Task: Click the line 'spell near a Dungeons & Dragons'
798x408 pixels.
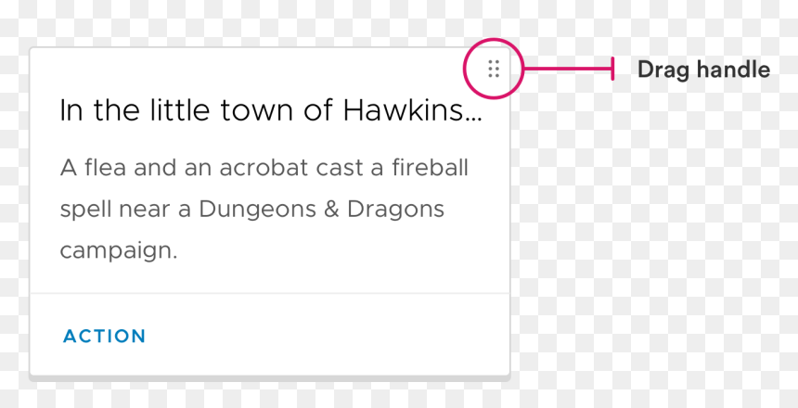Action: pyautogui.click(x=252, y=210)
